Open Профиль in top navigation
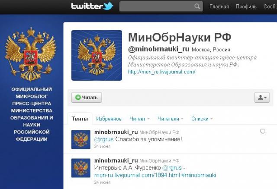This screenshot has width=277, height=189. [246, 7]
